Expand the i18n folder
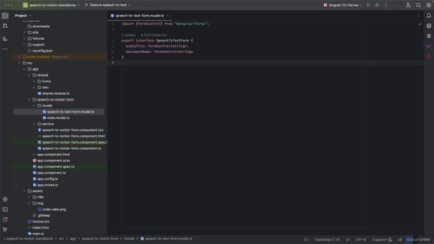The image size is (434, 244). click(29, 197)
